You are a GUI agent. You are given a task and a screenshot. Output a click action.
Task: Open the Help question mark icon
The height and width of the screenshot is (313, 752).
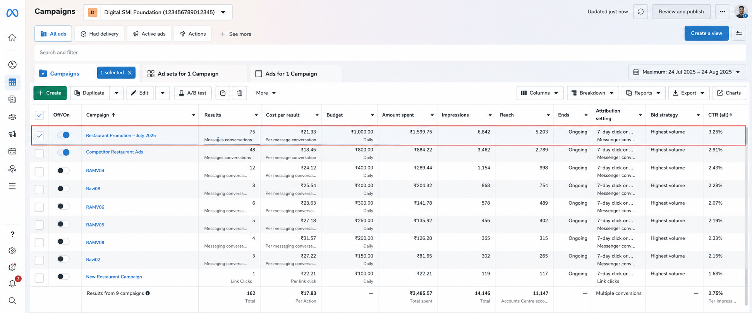(x=12, y=234)
